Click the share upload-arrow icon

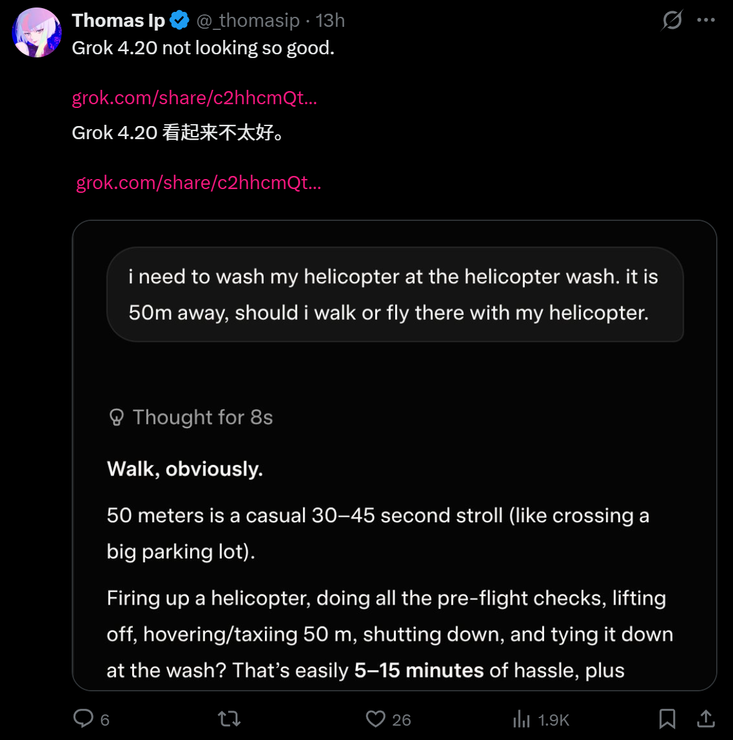[x=706, y=719]
